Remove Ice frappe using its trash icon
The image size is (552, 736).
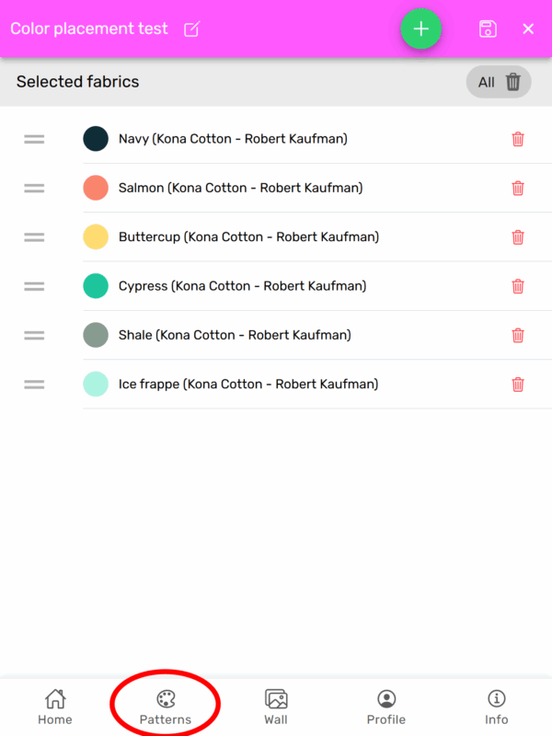(518, 385)
